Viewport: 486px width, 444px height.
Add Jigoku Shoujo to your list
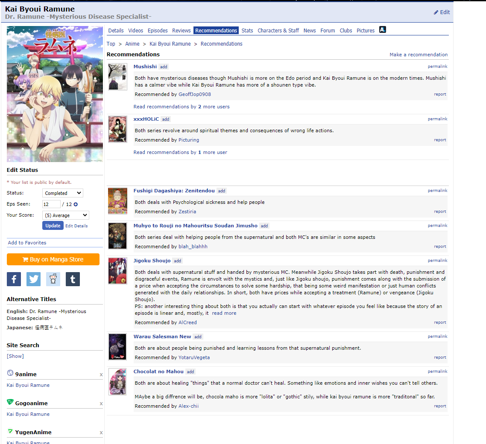point(178,261)
